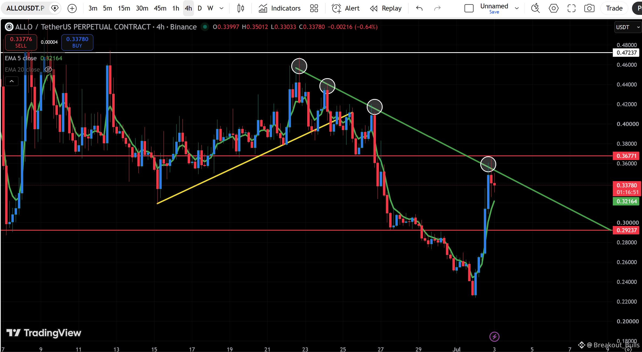The height and width of the screenshot is (352, 642).
Task: Click the green market status dot
Action: (x=205, y=27)
